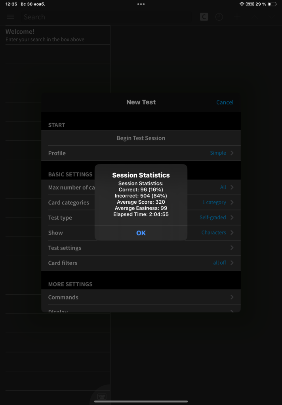Viewport: 282px width, 405px height.
Task: Change the Show Characters setting
Action: pos(213,233)
